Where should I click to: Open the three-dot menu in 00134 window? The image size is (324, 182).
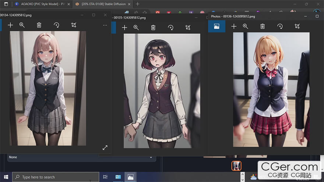coord(105,25)
